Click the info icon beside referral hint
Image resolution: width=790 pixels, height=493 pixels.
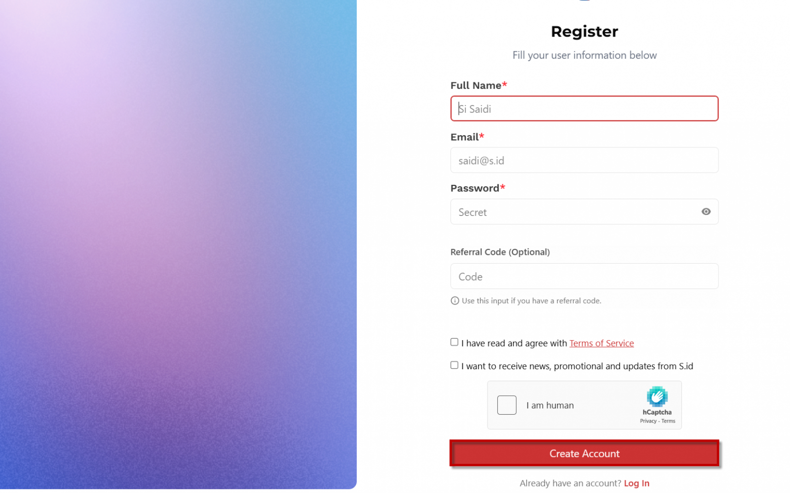tap(454, 301)
